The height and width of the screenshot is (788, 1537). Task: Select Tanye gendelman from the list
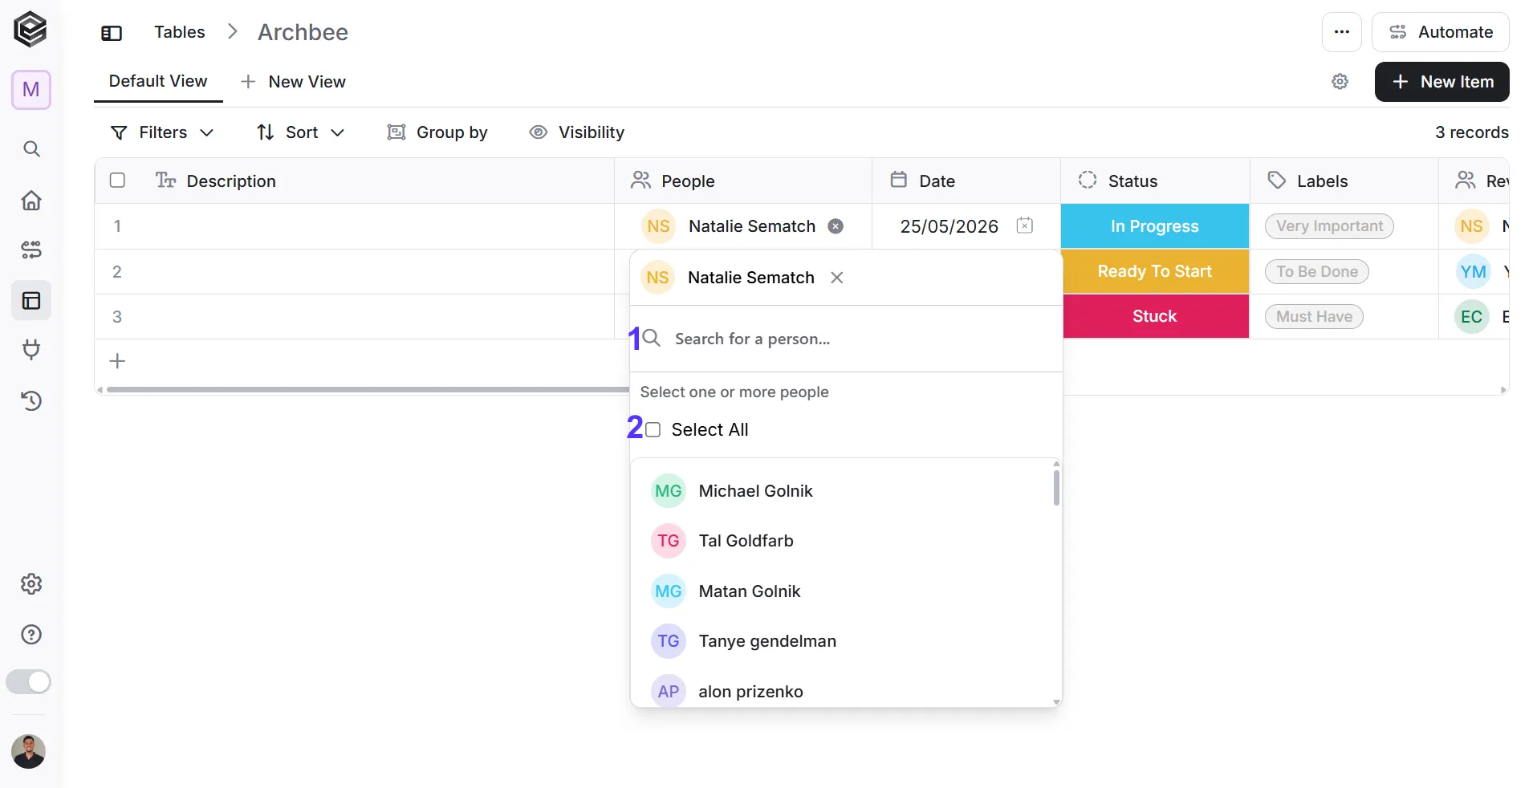842,641
